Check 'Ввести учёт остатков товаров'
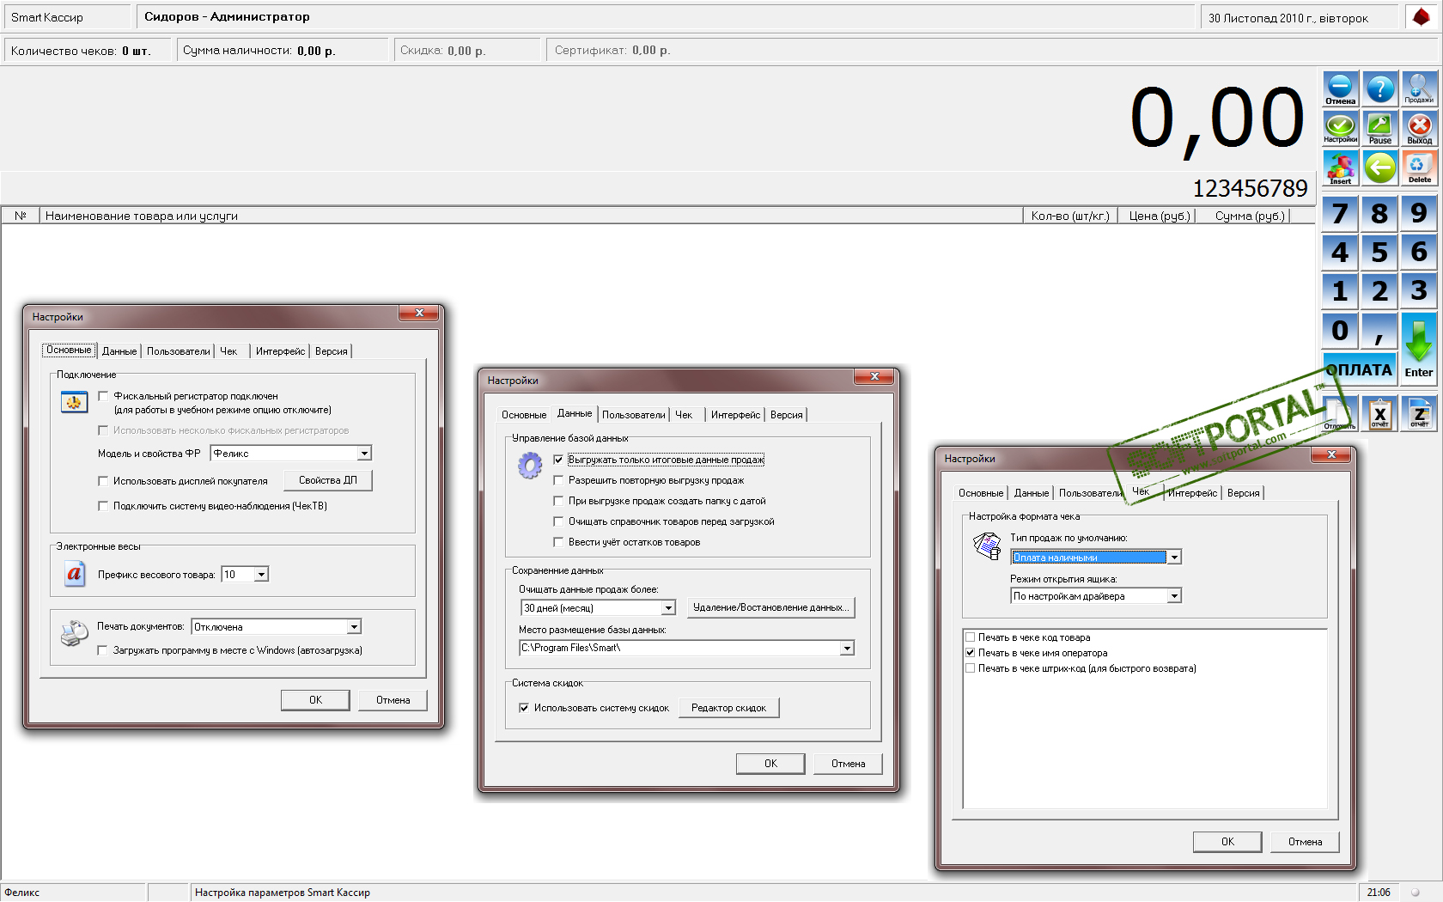The image size is (1443, 902). pos(559,542)
